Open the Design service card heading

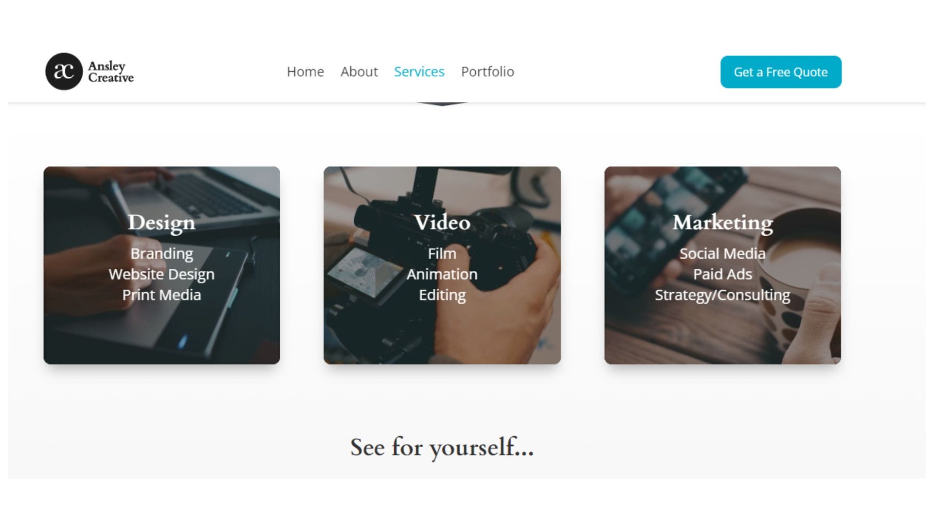pos(162,223)
